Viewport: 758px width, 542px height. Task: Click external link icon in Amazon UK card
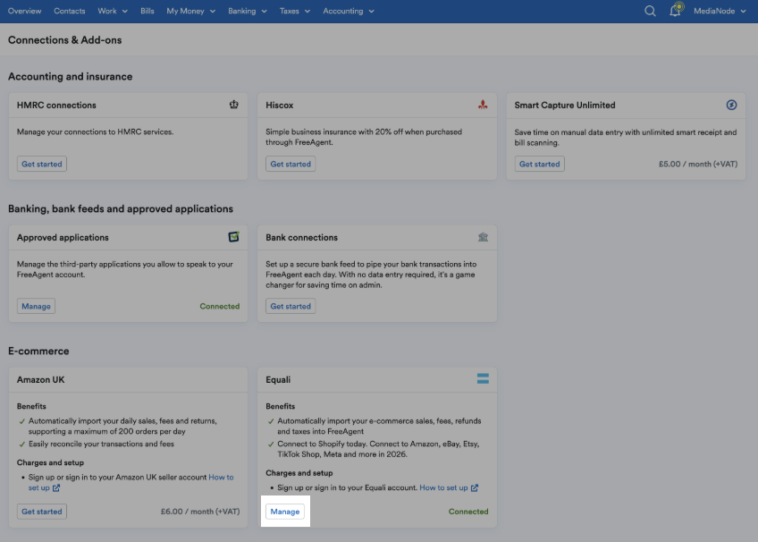pyautogui.click(x=56, y=487)
